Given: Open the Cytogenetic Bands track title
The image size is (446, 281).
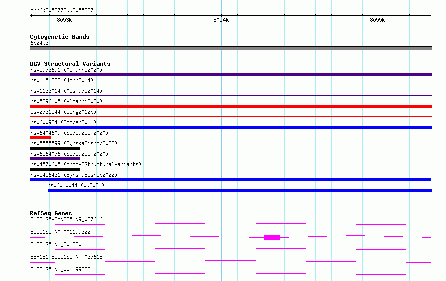Looking at the screenshot, I should 60,37.
